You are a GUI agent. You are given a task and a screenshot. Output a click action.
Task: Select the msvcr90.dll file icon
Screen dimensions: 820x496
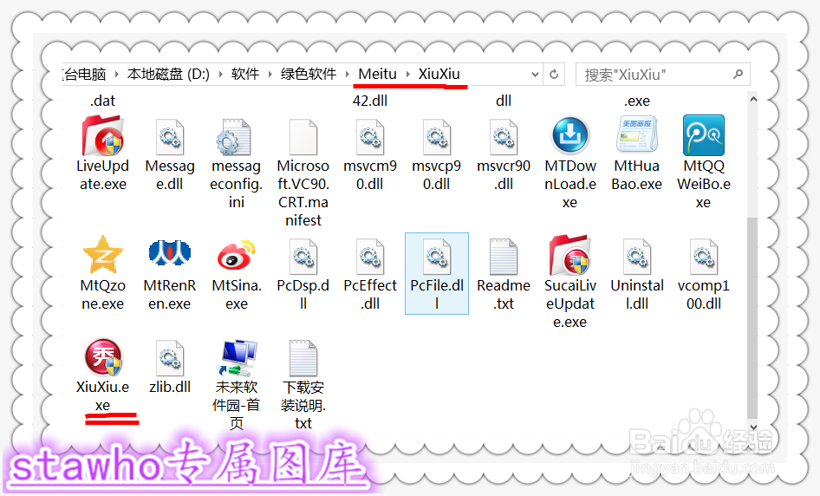click(x=504, y=137)
